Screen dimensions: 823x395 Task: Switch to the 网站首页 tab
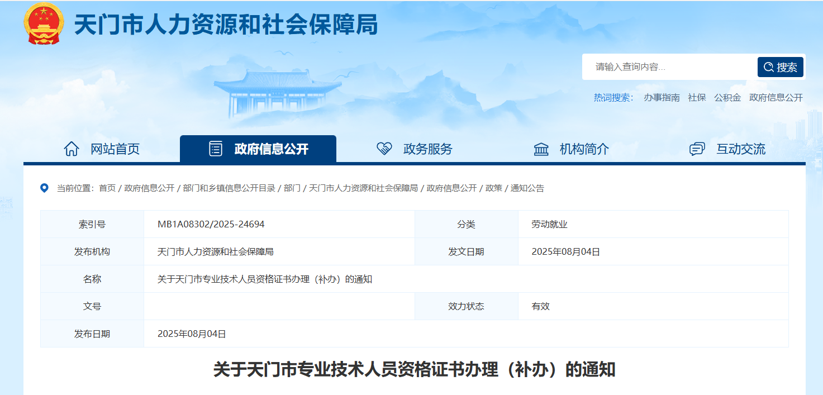click(116, 149)
